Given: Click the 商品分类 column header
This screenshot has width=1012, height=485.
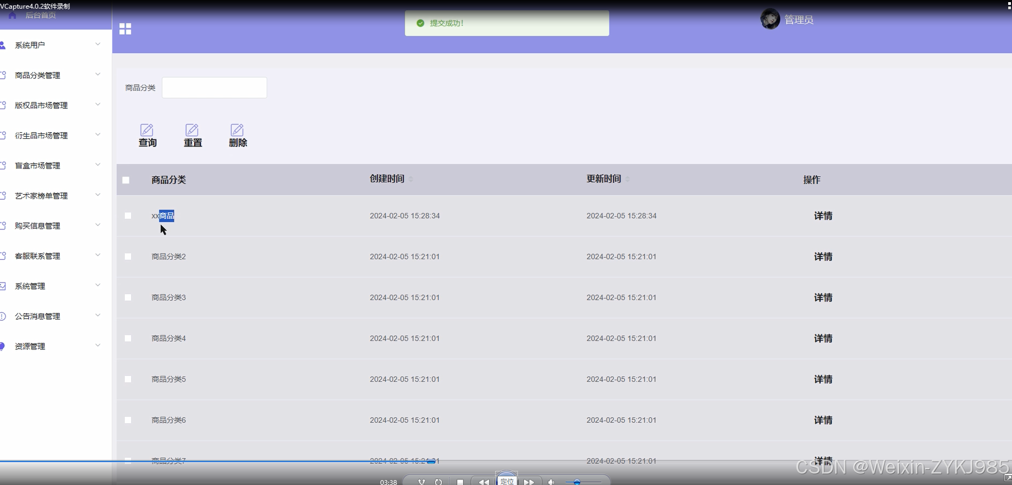Looking at the screenshot, I should click(x=169, y=180).
